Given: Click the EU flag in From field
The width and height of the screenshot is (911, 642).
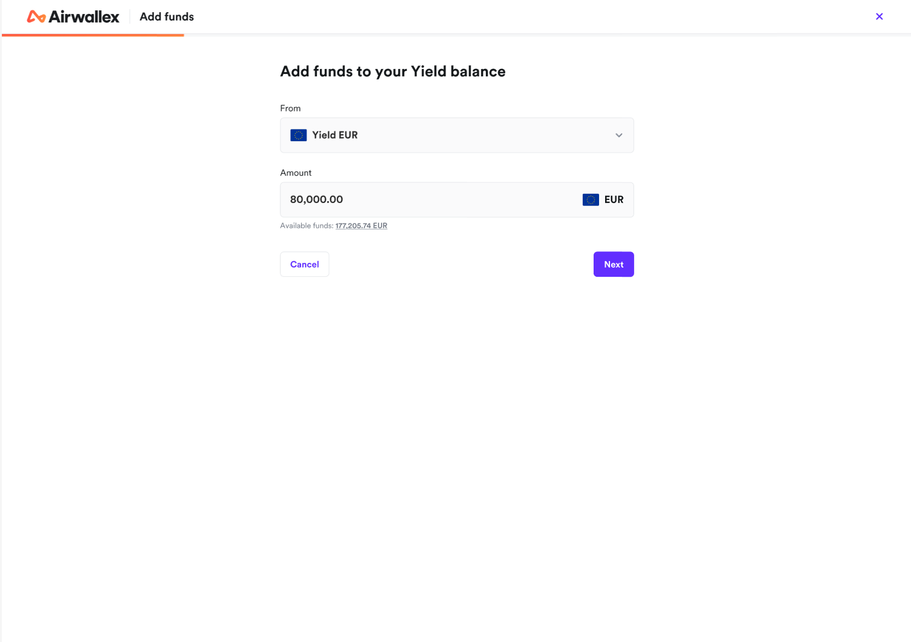Looking at the screenshot, I should click(299, 135).
